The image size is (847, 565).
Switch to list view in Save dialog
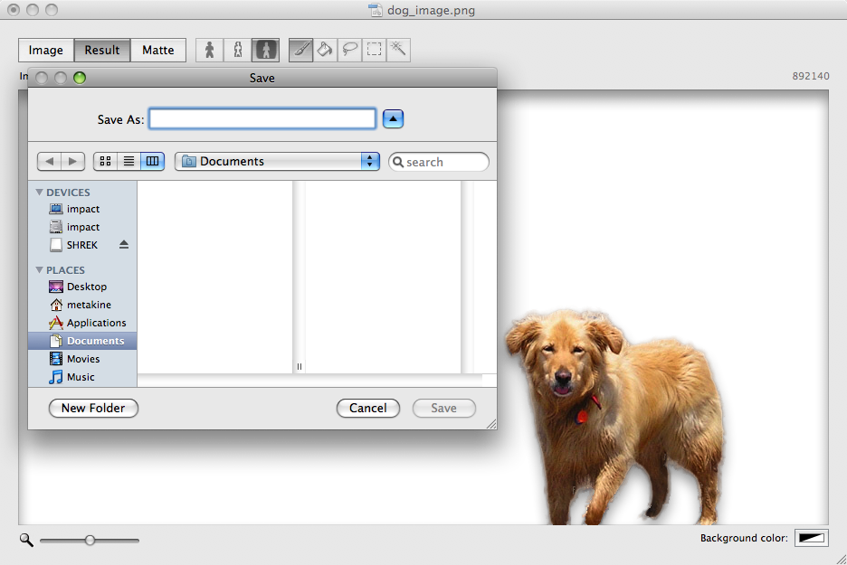click(x=128, y=161)
